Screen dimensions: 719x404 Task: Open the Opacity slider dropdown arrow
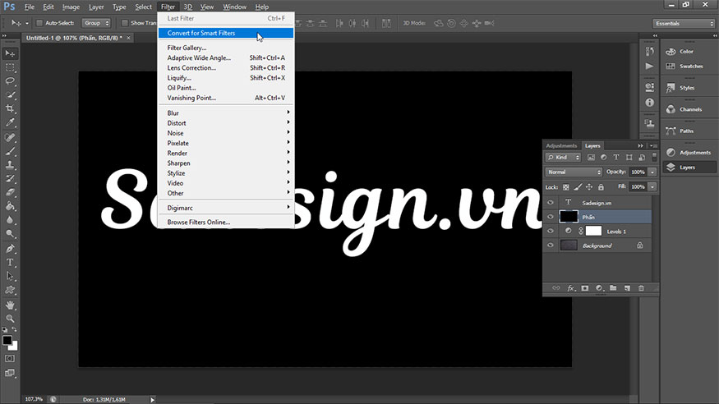click(x=652, y=172)
